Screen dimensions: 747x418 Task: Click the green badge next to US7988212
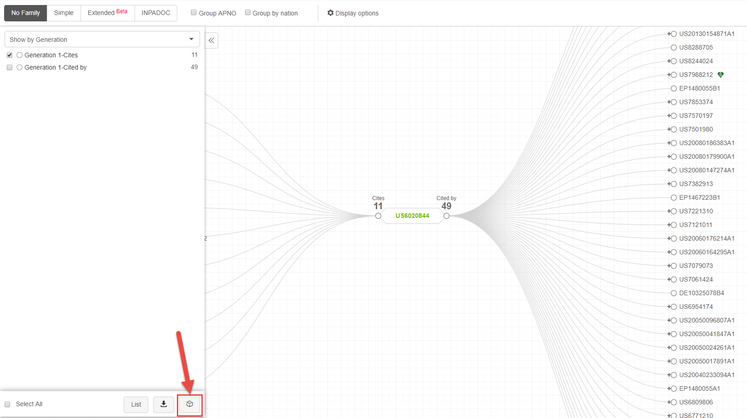(721, 75)
